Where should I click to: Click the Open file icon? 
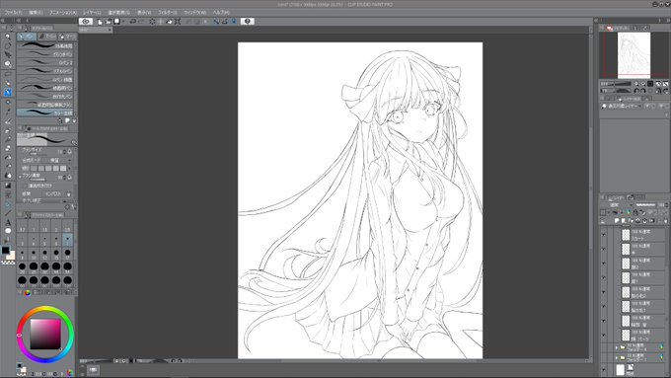point(109,21)
